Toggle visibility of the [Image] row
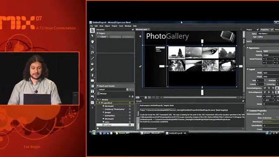Screen dimensions: 279x157 coord(130,113)
